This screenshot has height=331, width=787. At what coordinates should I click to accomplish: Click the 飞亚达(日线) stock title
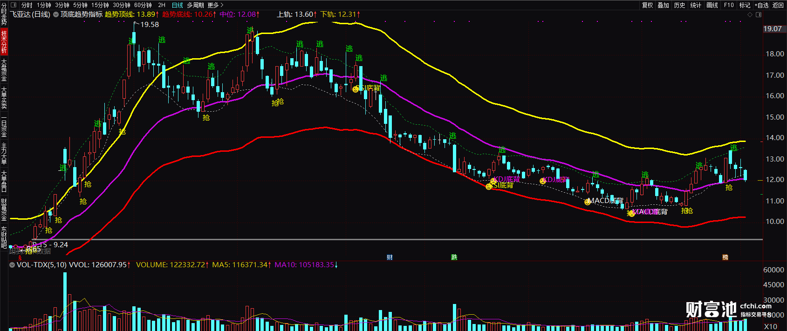(x=31, y=14)
